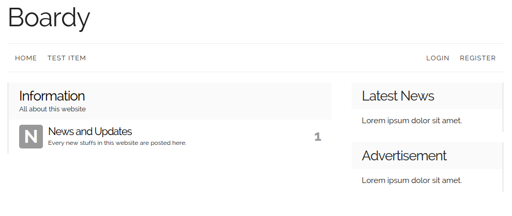Screen dimensions: 512x216
Task: Open the Boardy site title
Action: 49,18
